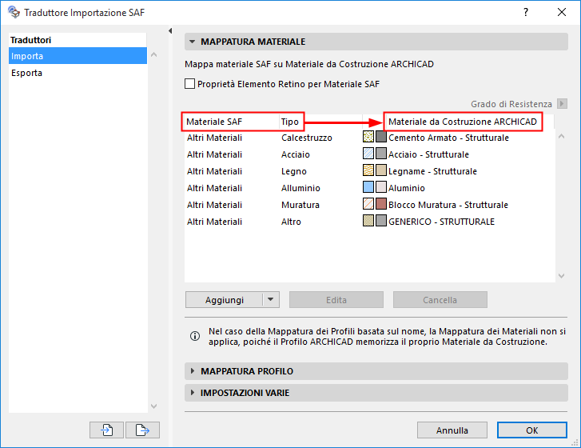Click Legname - Strutturale material name

tap(432, 171)
